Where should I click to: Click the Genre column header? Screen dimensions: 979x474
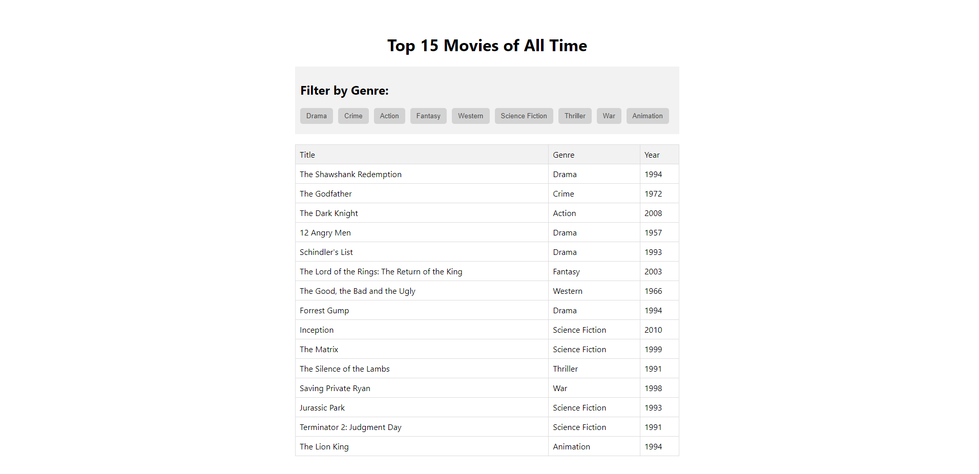(564, 155)
